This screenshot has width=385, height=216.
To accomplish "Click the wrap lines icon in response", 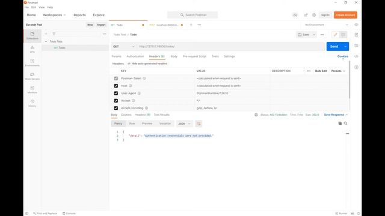I will pyautogui.click(x=199, y=124).
